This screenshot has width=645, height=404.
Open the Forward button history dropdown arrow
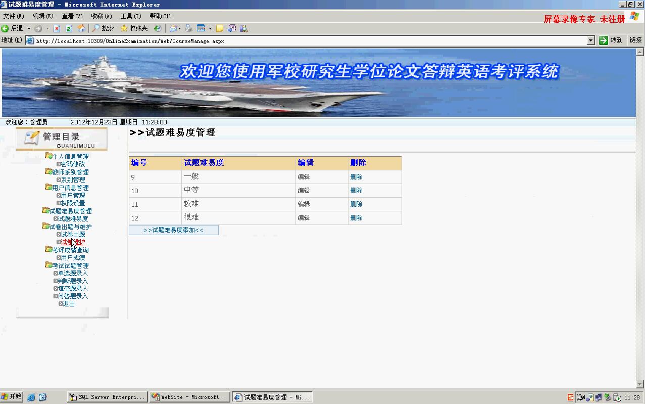(x=47, y=28)
